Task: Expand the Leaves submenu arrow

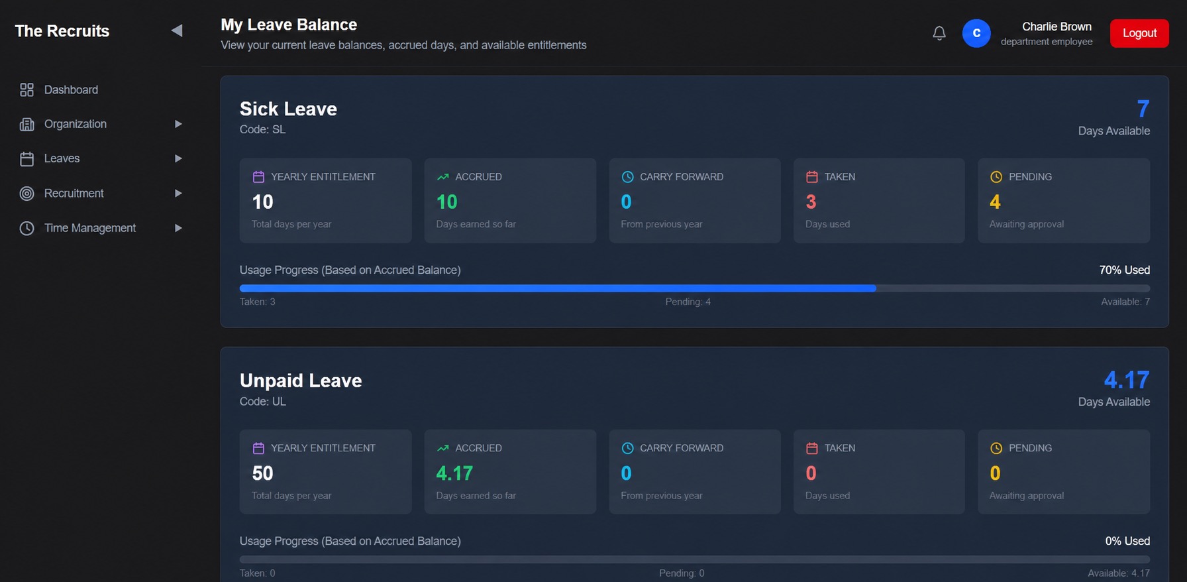Action: [x=178, y=158]
